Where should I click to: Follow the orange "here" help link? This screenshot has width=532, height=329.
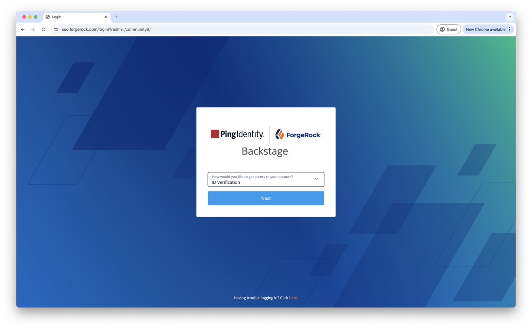(x=293, y=298)
